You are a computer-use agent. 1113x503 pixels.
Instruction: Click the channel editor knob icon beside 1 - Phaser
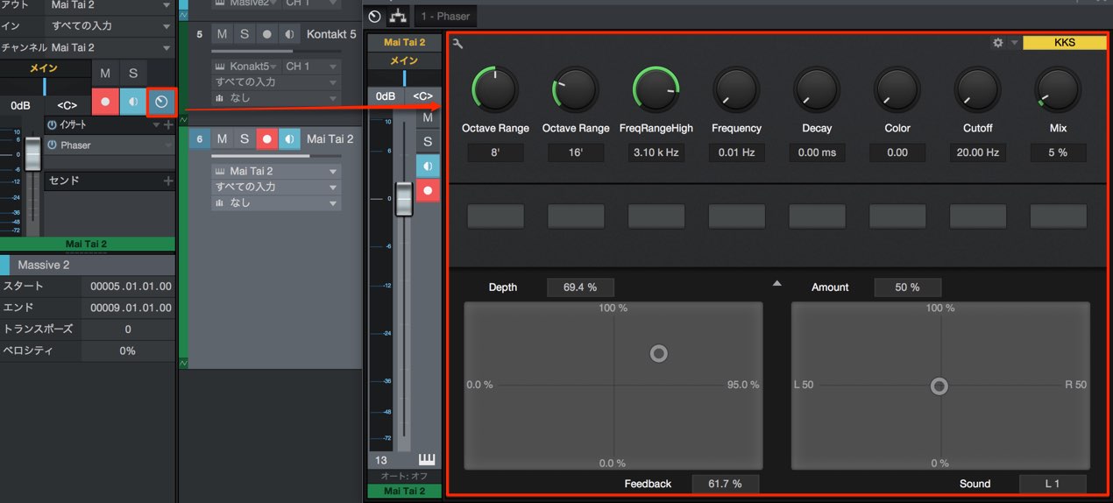[375, 16]
